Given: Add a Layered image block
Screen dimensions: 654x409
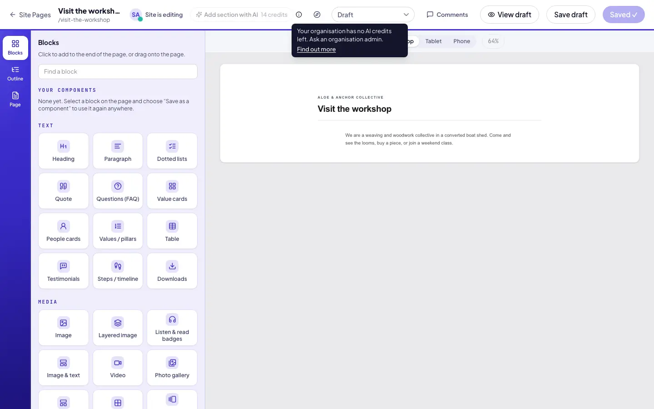Looking at the screenshot, I should click(x=118, y=328).
